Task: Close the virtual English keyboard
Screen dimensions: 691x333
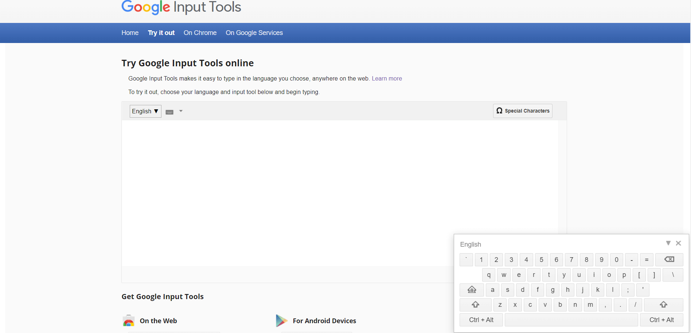Action: click(x=678, y=243)
